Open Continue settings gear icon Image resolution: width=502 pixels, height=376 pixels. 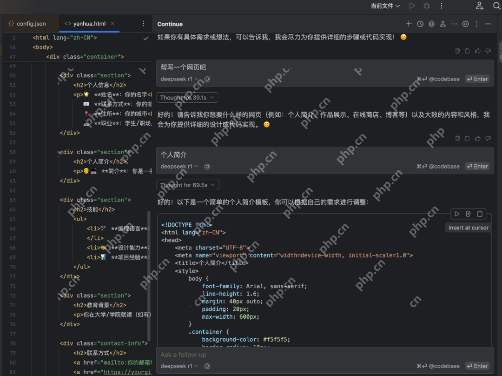pyautogui.click(x=431, y=24)
